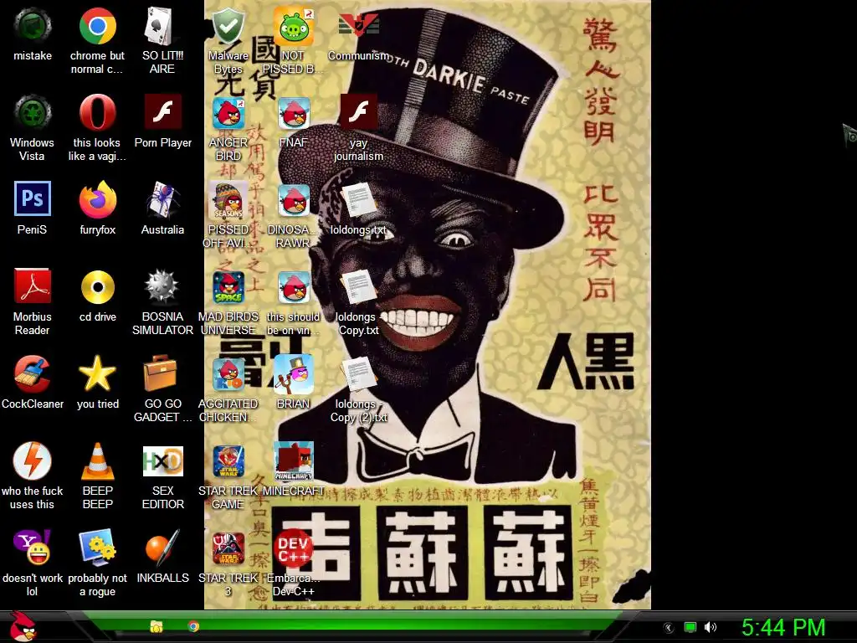The width and height of the screenshot is (857, 643).
Task: Launch the 'furryfox' Firefox icon
Action: coord(97,199)
